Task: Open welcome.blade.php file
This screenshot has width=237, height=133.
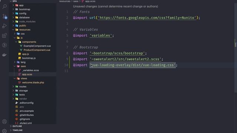Action: tap(33, 83)
